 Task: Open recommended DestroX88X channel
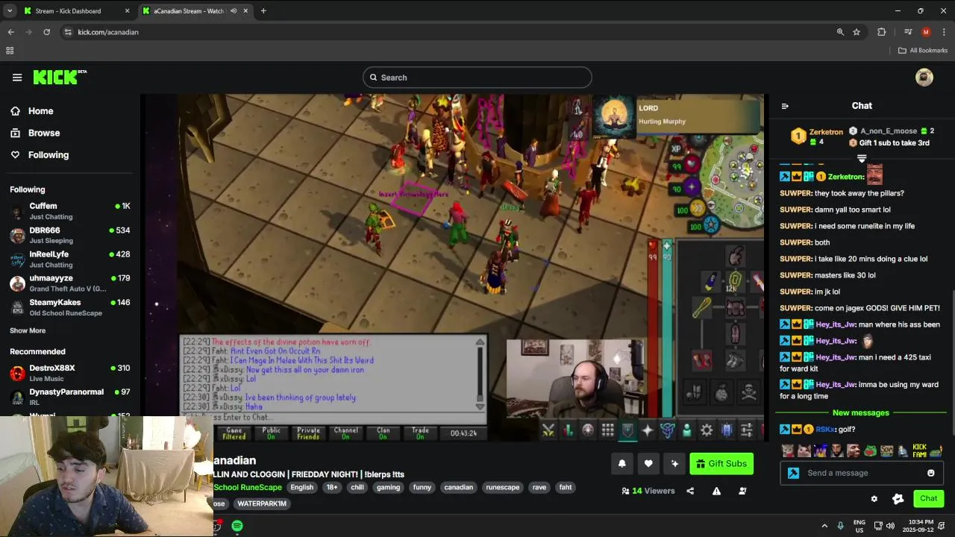pos(70,373)
